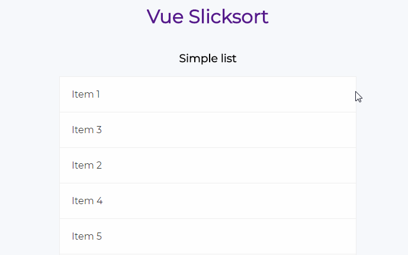Click the "Vue Slicksort" page title

point(207,17)
